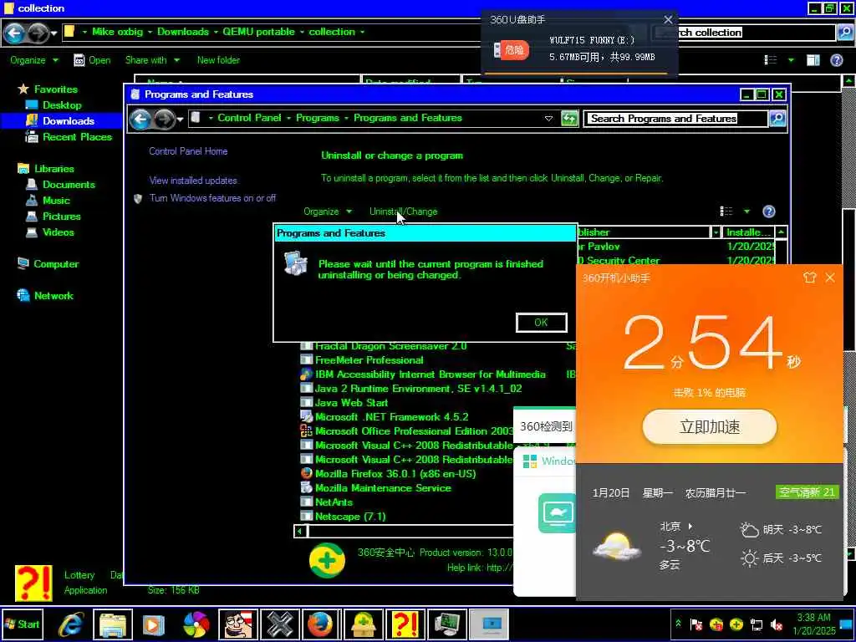Click Uninstall/Change in the toolbar
This screenshot has height=642, width=856.
[404, 211]
